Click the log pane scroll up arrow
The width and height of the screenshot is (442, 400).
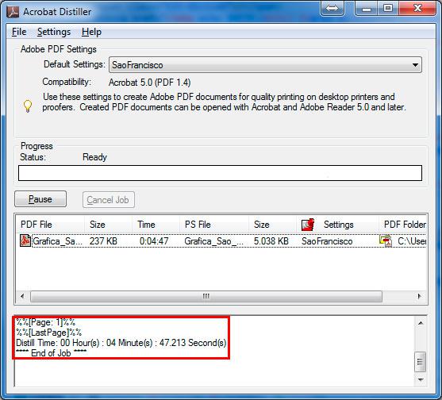[x=421, y=323]
